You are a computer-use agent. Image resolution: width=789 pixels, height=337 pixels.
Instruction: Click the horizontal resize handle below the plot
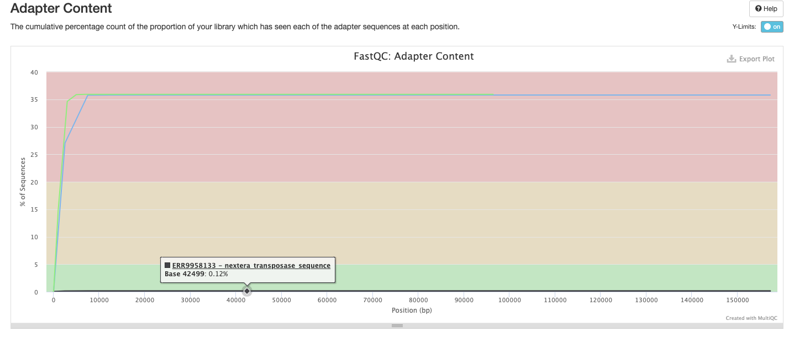click(397, 325)
